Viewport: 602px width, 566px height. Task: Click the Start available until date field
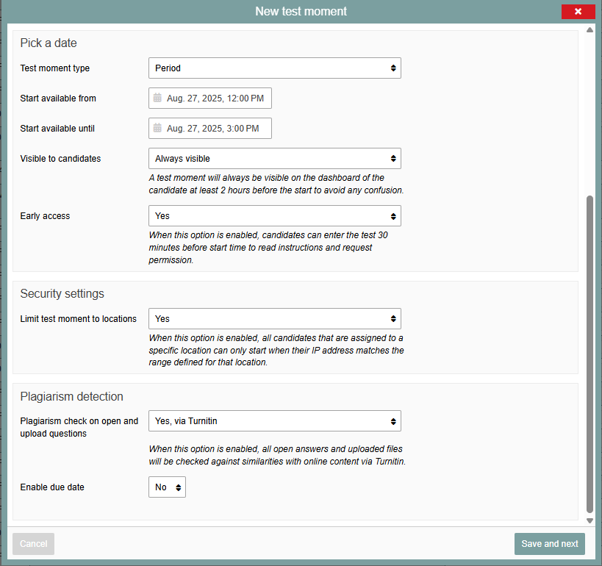click(x=210, y=128)
